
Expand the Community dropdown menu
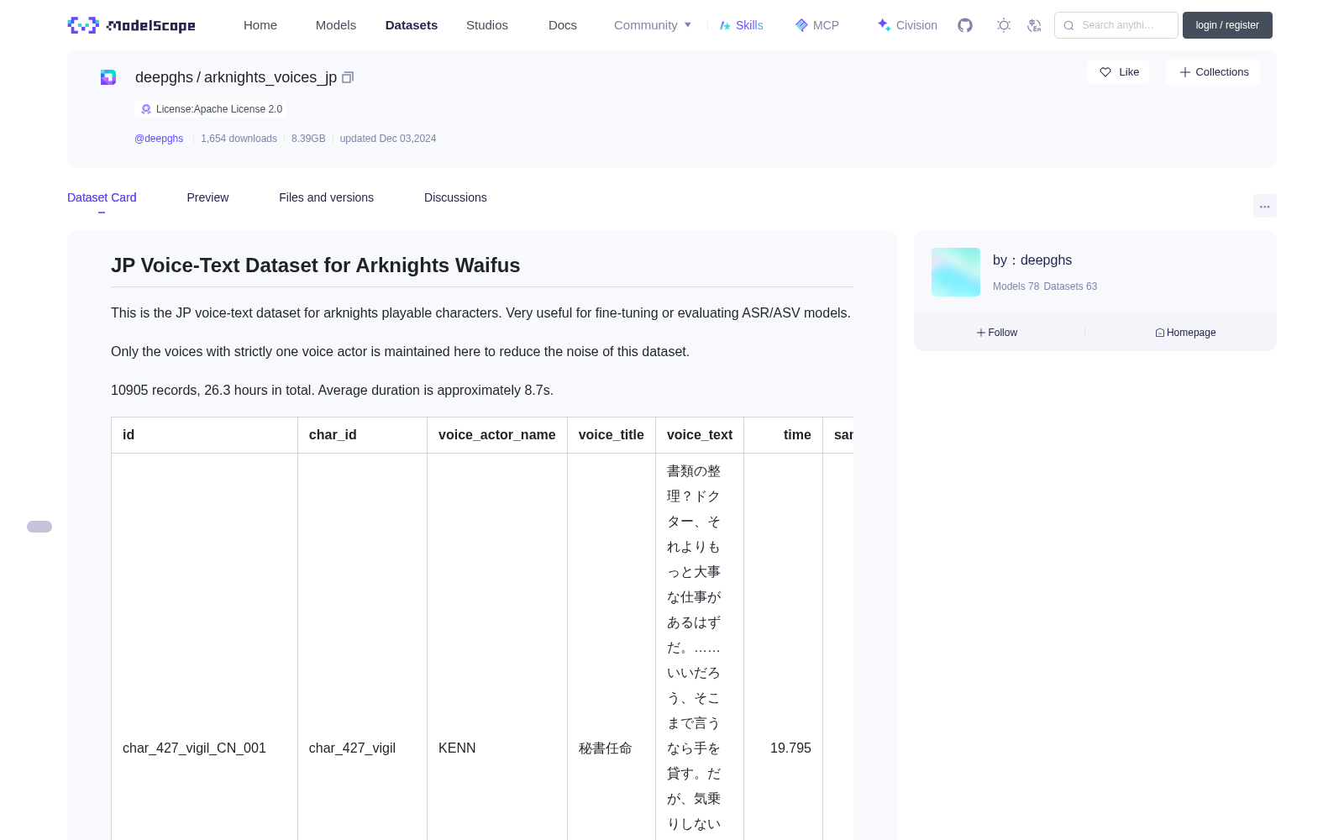pos(653,25)
